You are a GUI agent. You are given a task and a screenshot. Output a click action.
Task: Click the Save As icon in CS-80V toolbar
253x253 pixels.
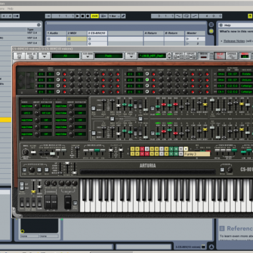31,56
